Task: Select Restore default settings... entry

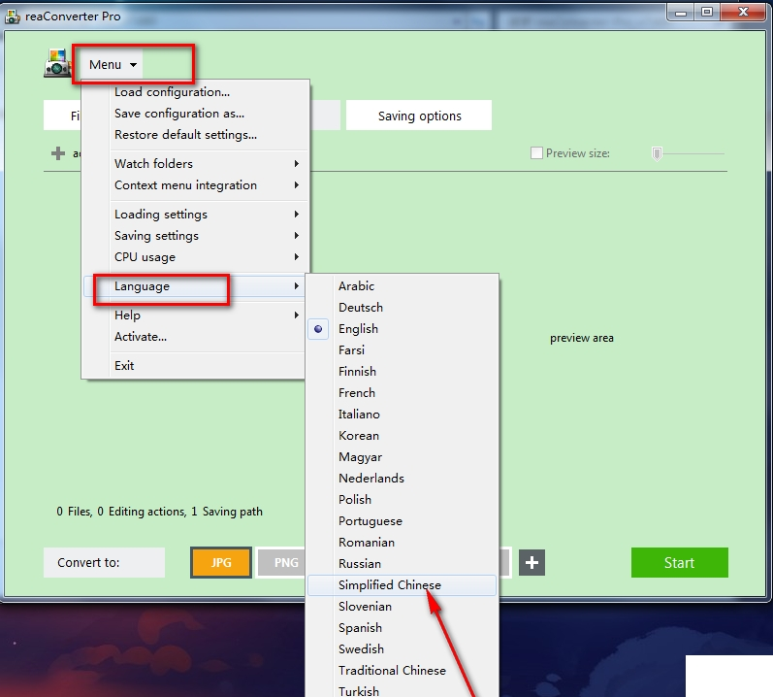Action: click(195, 135)
